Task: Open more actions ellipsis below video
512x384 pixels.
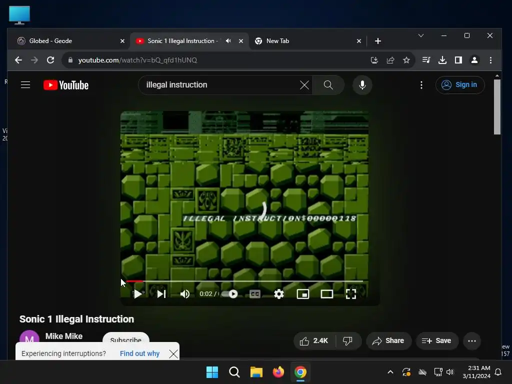Action: tap(472, 341)
